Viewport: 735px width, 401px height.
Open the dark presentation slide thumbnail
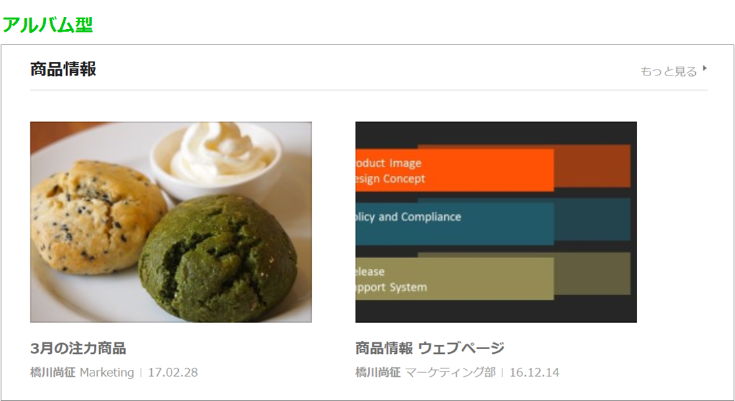point(496,222)
